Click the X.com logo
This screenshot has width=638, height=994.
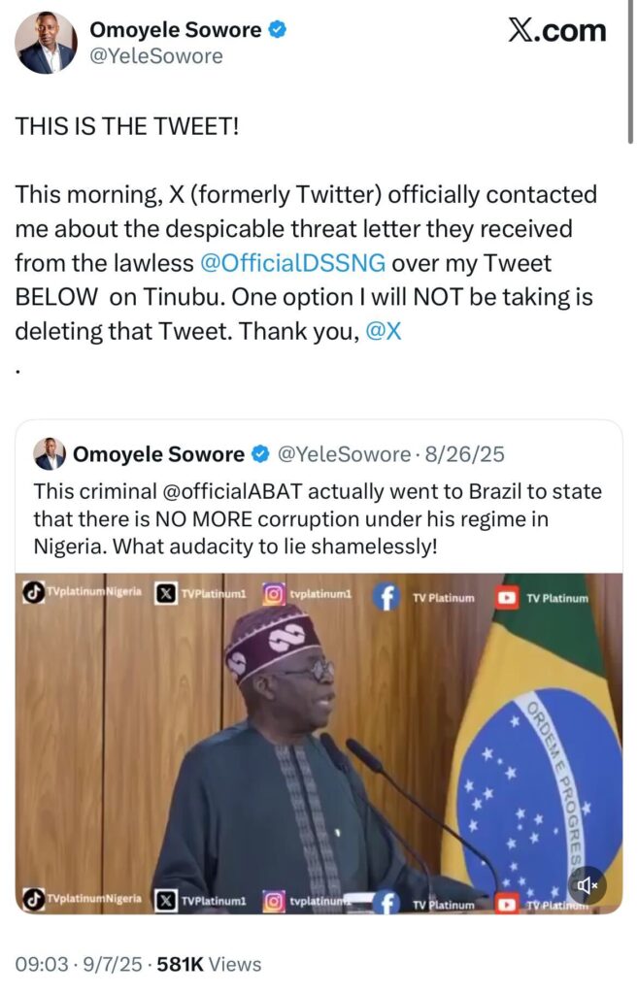[x=556, y=31]
